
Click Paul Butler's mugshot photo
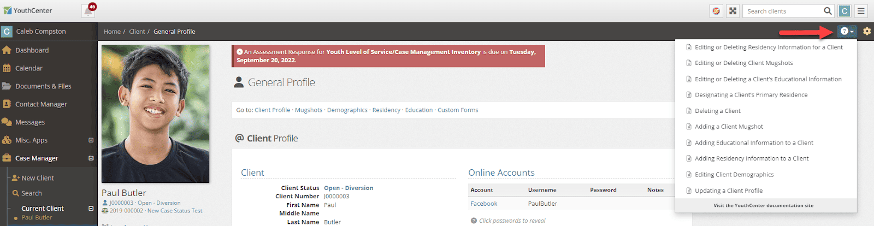click(x=155, y=114)
